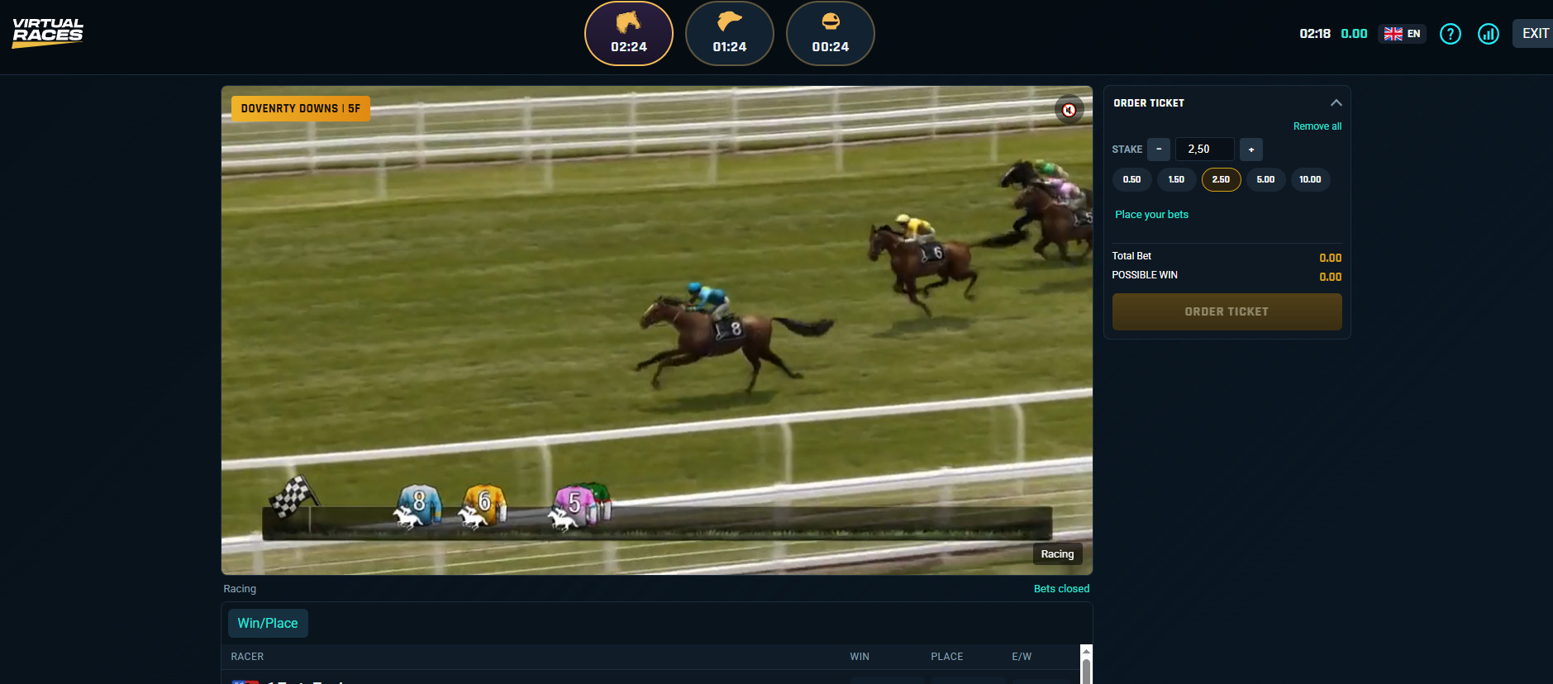Image resolution: width=1553 pixels, height=684 pixels.
Task: Click the Racing status badge on the video
Action: (1058, 554)
